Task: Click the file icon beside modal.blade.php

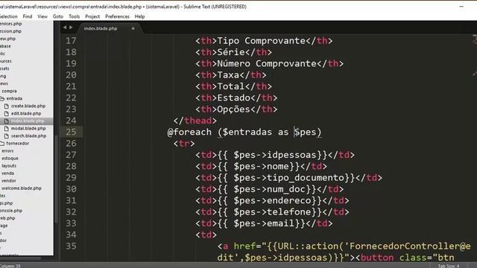Action: [x=7, y=129]
